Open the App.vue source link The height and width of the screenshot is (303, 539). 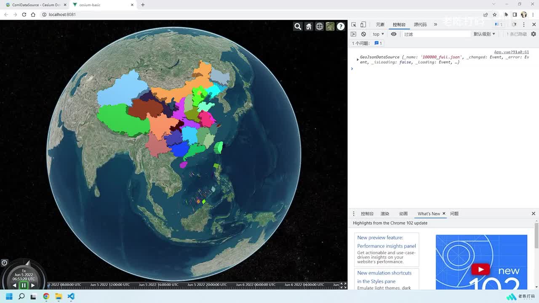click(x=511, y=52)
